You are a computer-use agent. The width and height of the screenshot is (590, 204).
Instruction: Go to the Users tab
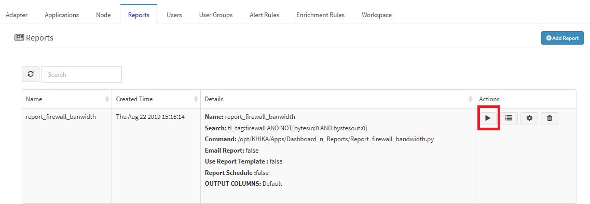174,15
